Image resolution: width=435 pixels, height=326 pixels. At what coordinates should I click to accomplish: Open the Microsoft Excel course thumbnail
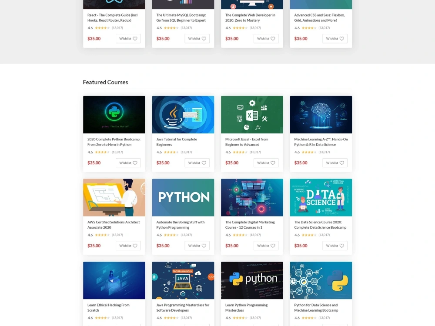(252, 114)
